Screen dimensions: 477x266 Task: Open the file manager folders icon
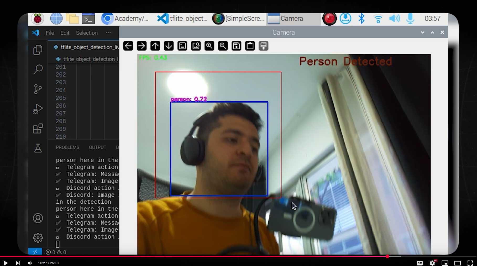(72, 19)
